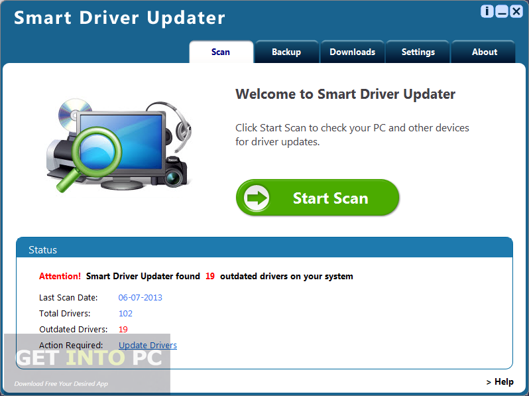Click the red 19 beside Outdated Drivers label

[123, 330]
